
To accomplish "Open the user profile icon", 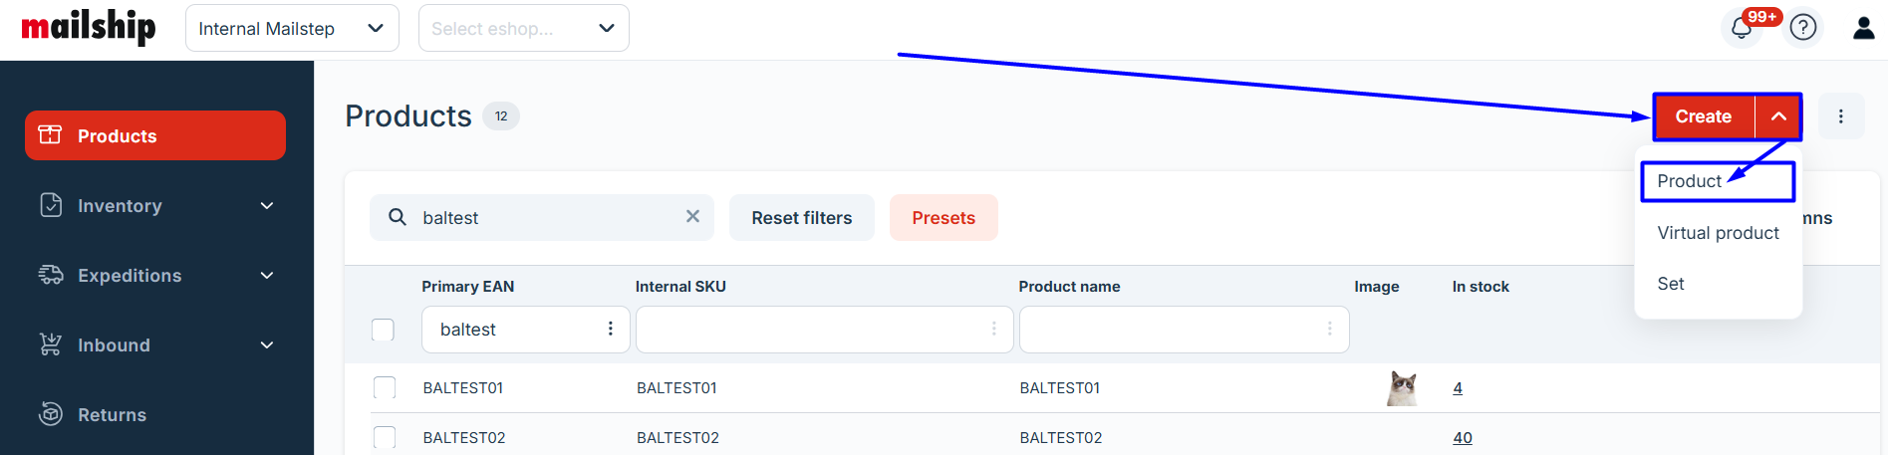I will pos(1863,28).
